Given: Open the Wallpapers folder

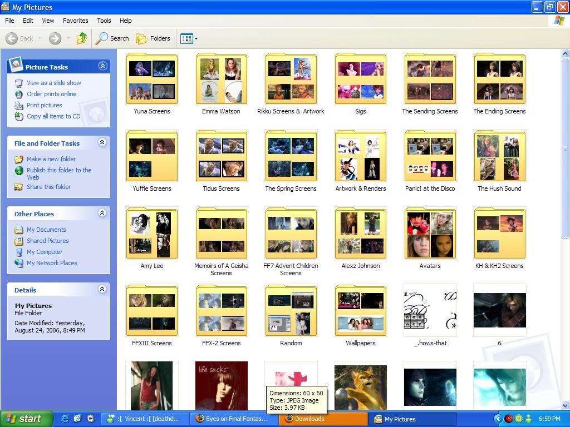Looking at the screenshot, I should click(361, 310).
